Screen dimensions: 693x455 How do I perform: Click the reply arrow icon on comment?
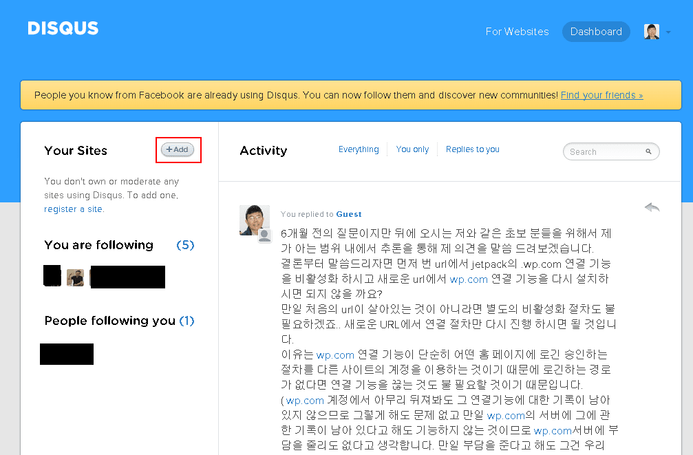[652, 207]
